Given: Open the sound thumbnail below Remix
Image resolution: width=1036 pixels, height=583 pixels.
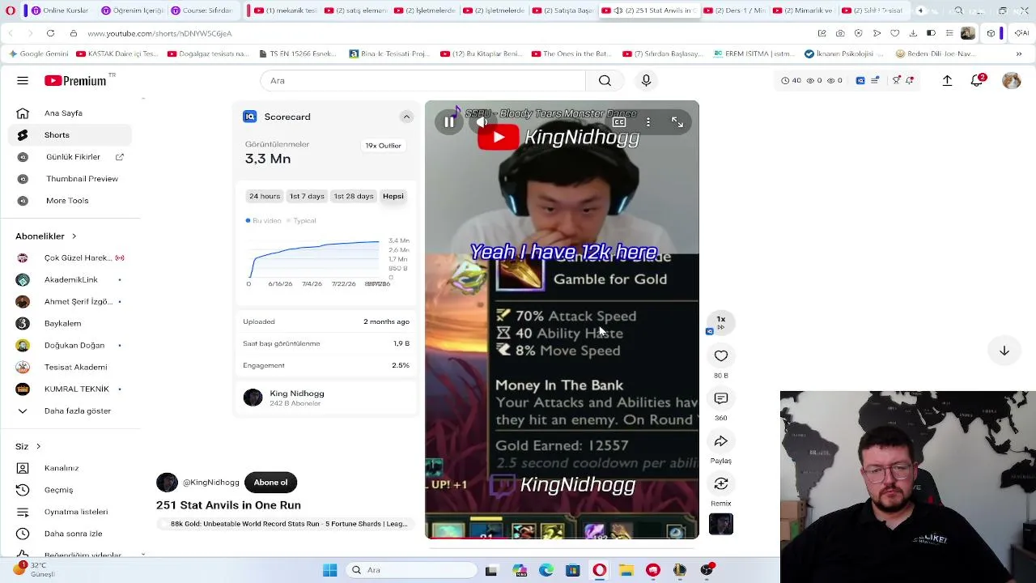Looking at the screenshot, I should click(721, 524).
